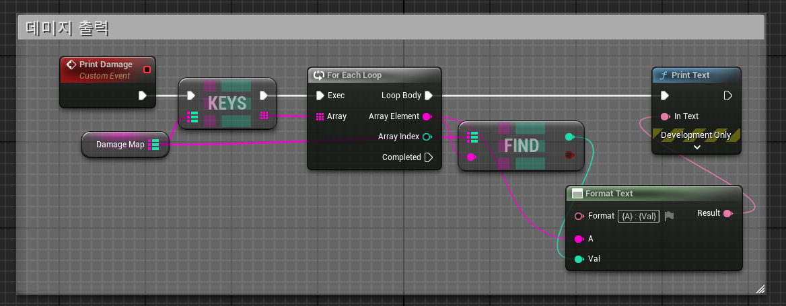786x306 pixels.
Task: Click the FIND node key input pin
Action: pos(471,157)
